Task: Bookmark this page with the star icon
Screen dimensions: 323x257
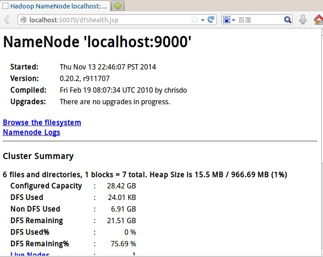Action: (x=194, y=20)
